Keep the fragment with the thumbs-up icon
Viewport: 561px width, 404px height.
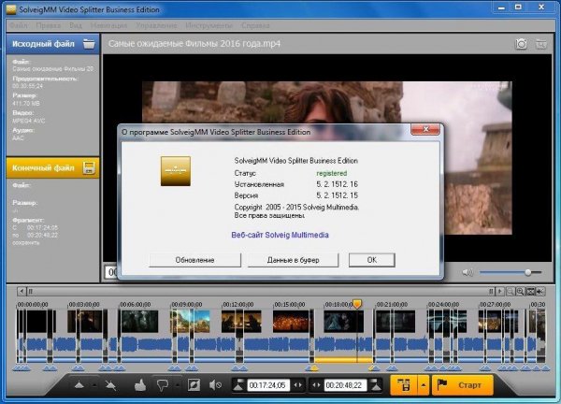pos(140,385)
